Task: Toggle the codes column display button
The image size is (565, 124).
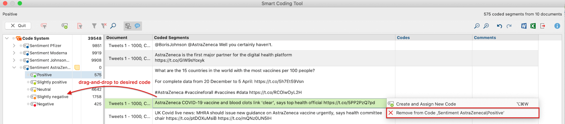Action: point(128,26)
